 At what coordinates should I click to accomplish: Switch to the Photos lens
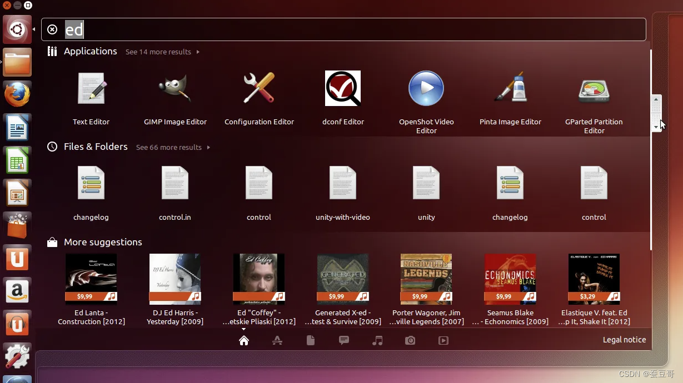410,340
